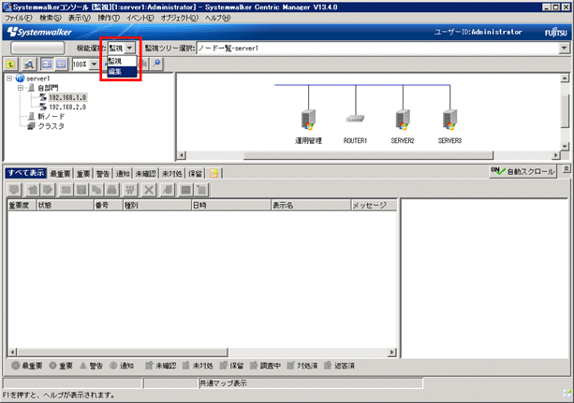The image size is (574, 403).
Task: Collapse the server1 tree node
Action: 9,79
